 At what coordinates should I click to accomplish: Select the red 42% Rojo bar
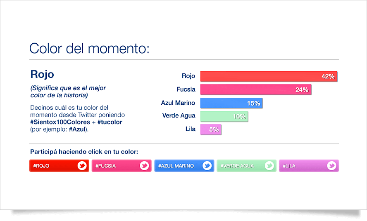pos(269,76)
